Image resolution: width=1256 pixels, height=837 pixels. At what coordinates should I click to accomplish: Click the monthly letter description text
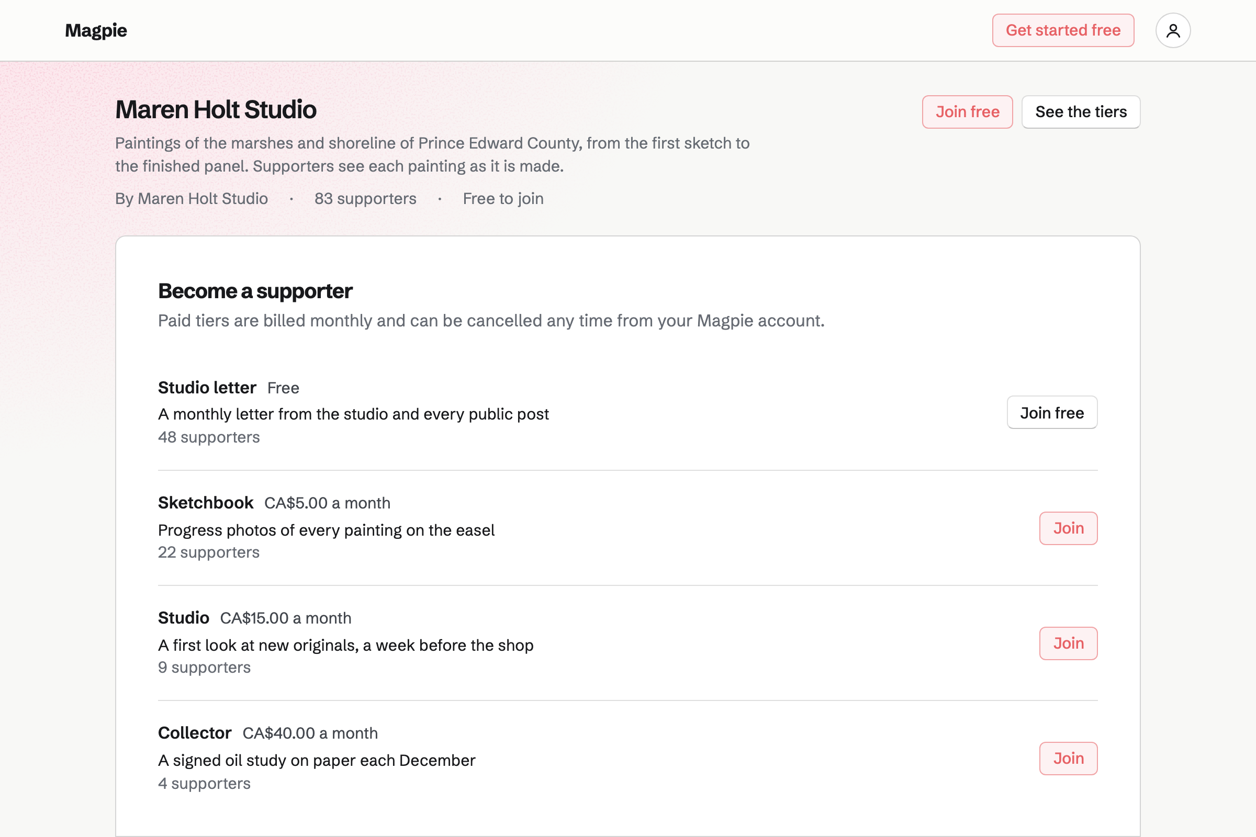[354, 414]
